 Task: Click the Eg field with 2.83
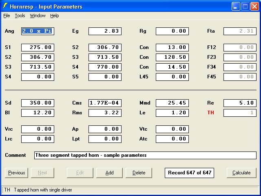tap(105, 31)
